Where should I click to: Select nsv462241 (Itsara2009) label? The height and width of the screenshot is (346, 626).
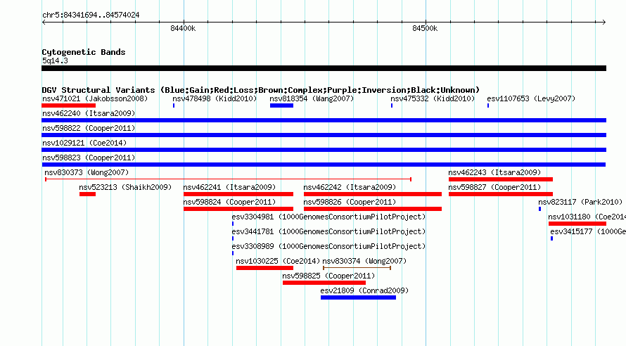229,187
